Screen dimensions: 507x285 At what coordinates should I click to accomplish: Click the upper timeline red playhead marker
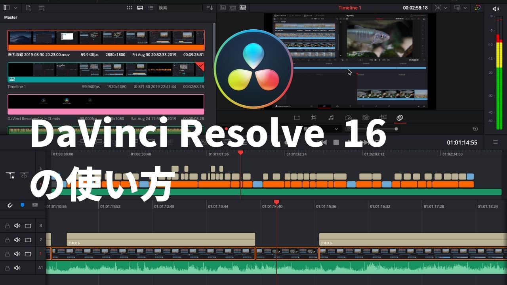[240, 152]
